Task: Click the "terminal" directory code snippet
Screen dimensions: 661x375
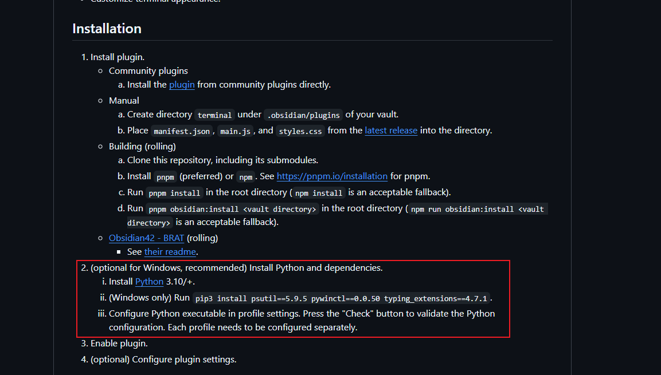Action: pos(214,115)
